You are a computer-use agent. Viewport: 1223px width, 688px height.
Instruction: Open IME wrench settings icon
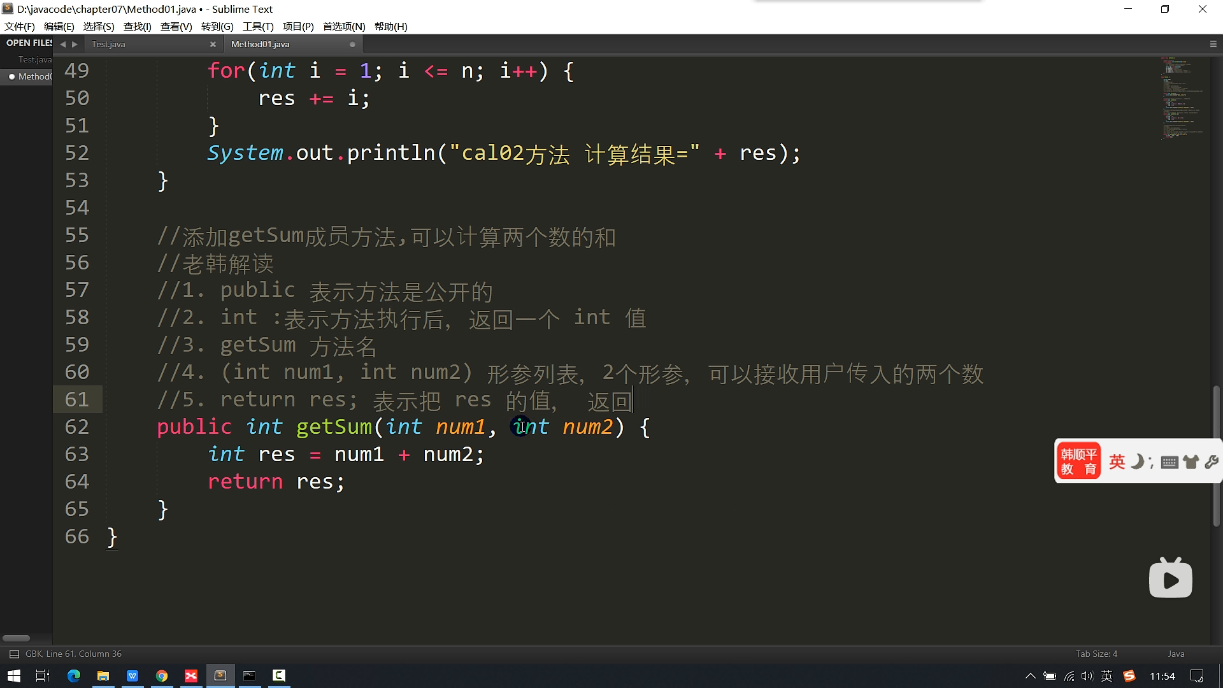click(x=1211, y=462)
